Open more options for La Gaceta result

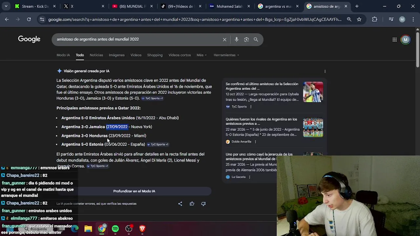pyautogui.click(x=249, y=177)
